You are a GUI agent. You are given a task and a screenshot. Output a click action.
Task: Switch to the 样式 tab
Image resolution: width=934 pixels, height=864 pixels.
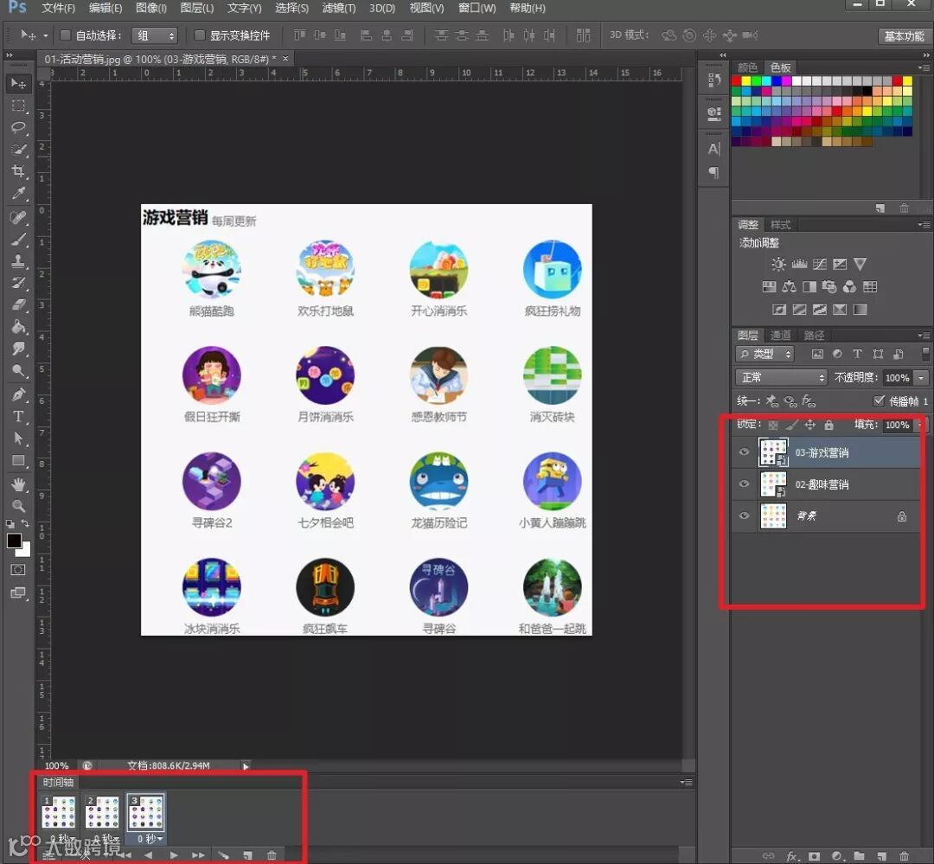pyautogui.click(x=780, y=225)
